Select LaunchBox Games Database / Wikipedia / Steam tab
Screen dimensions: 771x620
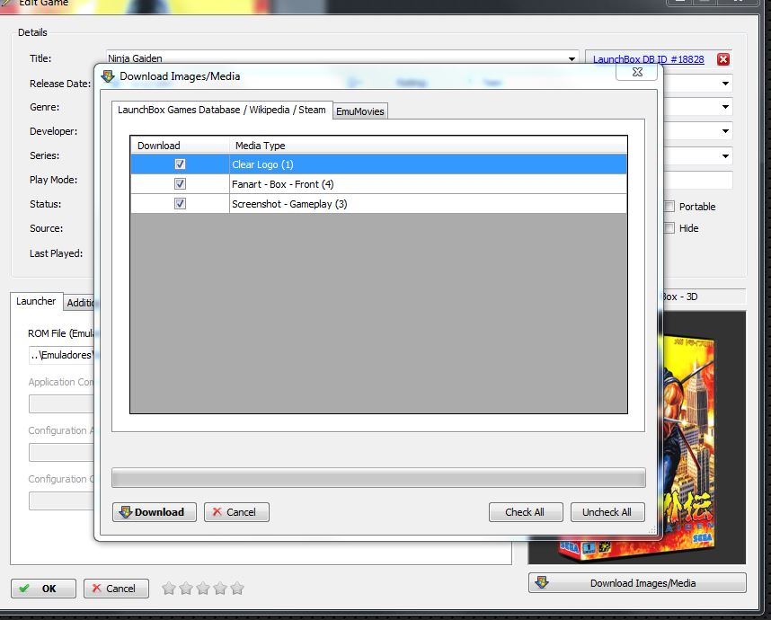click(222, 110)
